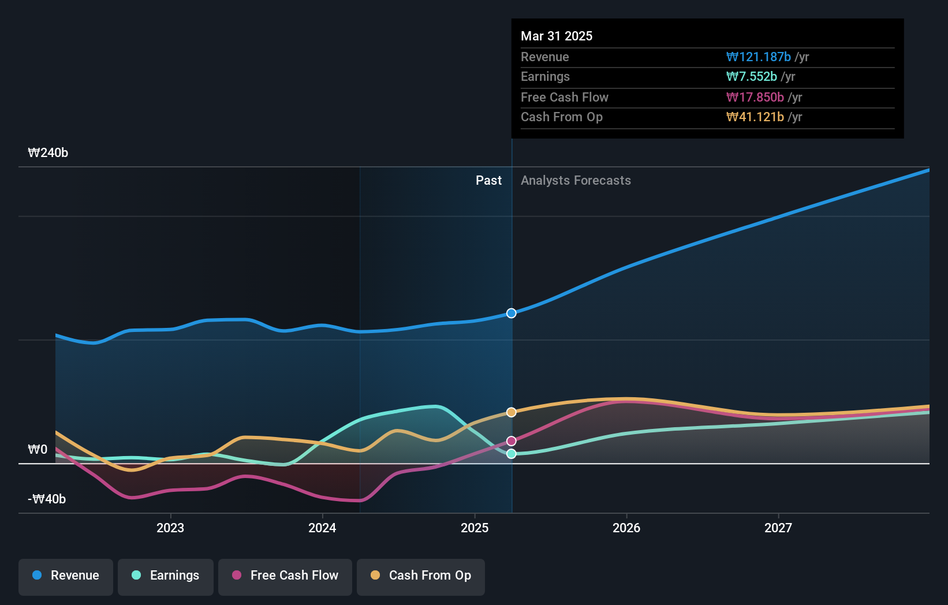Click the ₩7.552b earnings value in tooltip
This screenshot has width=948, height=605.
751,77
